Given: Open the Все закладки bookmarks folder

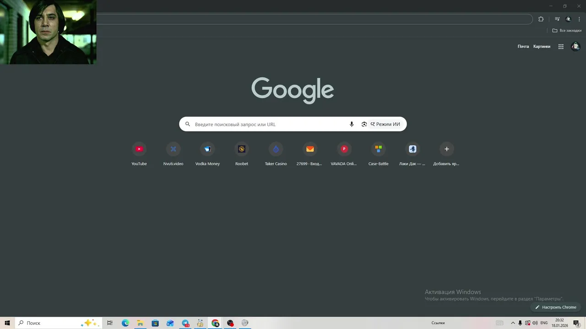Looking at the screenshot, I should click(567, 31).
